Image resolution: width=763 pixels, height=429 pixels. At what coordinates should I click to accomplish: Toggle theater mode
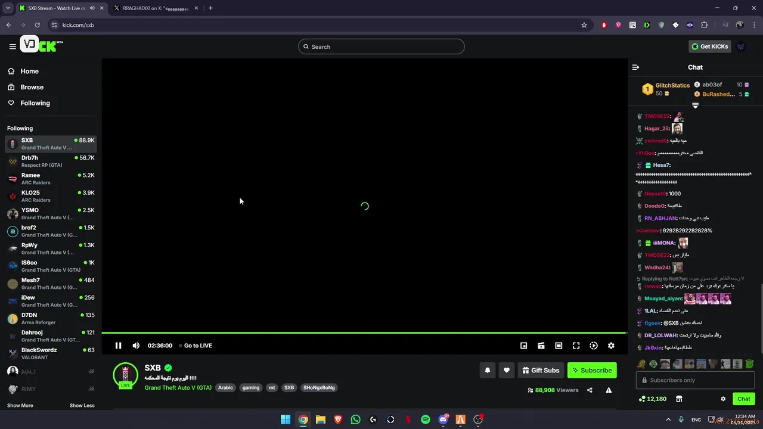[x=559, y=346]
